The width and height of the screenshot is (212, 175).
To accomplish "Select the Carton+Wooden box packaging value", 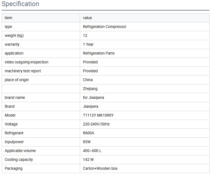I will coord(100,168).
